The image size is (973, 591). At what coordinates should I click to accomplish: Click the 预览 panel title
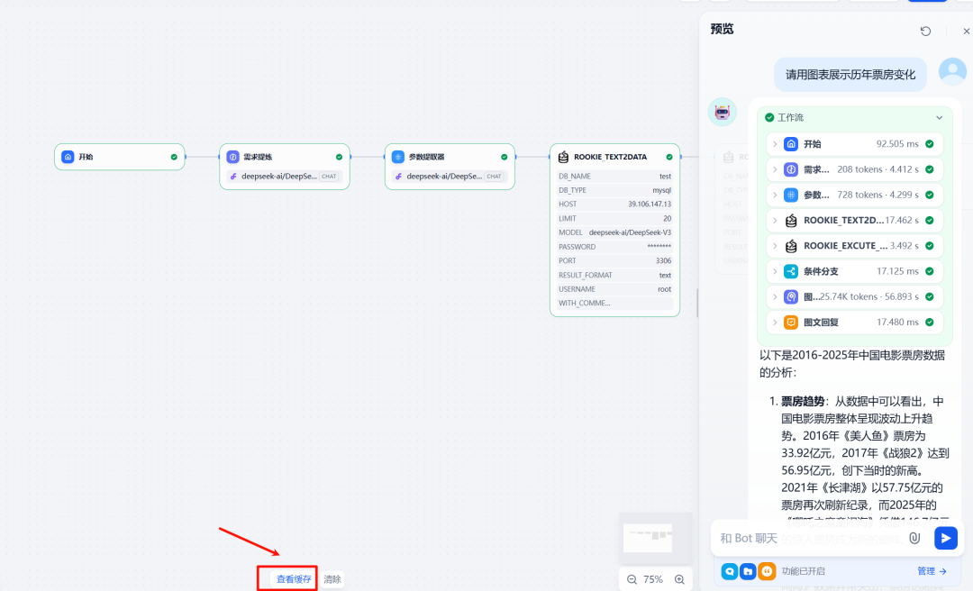[x=722, y=29]
